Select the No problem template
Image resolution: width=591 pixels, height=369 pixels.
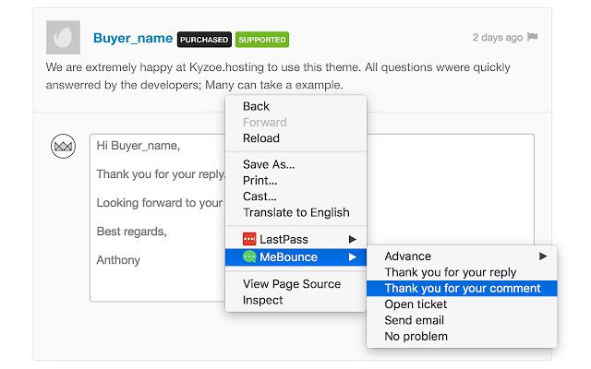coord(462,336)
